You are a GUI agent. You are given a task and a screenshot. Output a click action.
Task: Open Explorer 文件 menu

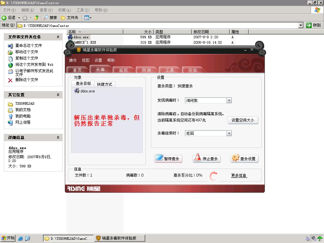pos(9,10)
